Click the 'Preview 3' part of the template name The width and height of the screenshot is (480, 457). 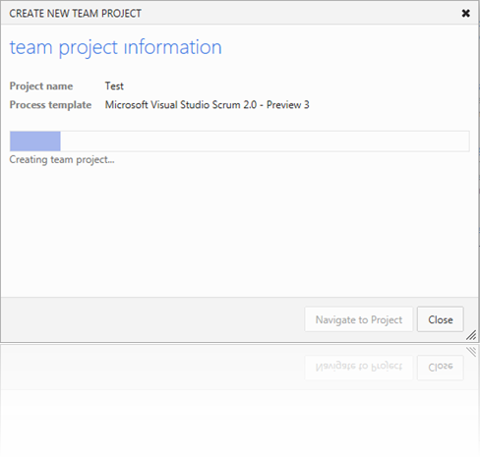point(287,105)
